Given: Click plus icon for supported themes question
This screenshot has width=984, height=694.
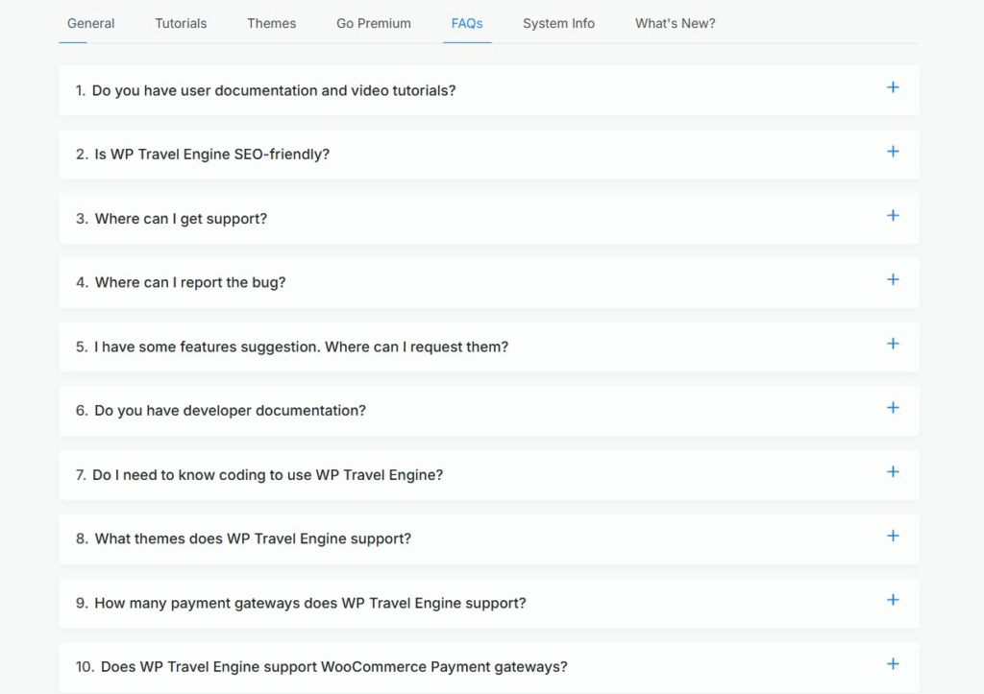Looking at the screenshot, I should 893,537.
